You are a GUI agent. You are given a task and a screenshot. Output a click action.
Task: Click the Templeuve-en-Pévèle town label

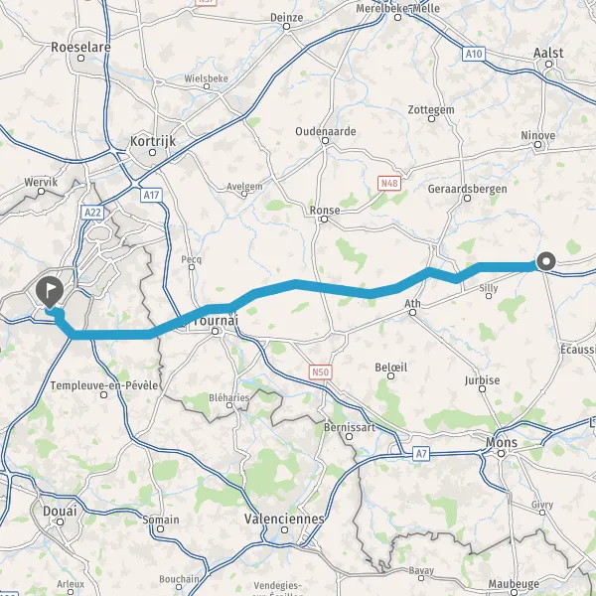[104, 385]
